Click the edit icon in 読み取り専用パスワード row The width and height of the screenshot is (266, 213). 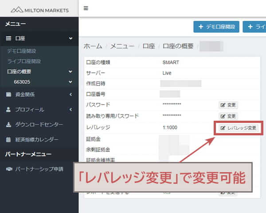tap(223, 116)
